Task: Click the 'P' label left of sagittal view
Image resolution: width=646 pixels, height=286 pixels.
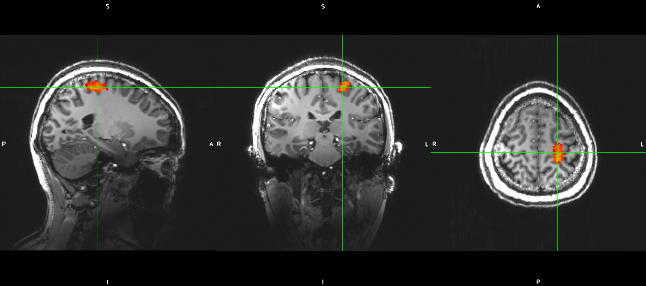Action: click(4, 144)
